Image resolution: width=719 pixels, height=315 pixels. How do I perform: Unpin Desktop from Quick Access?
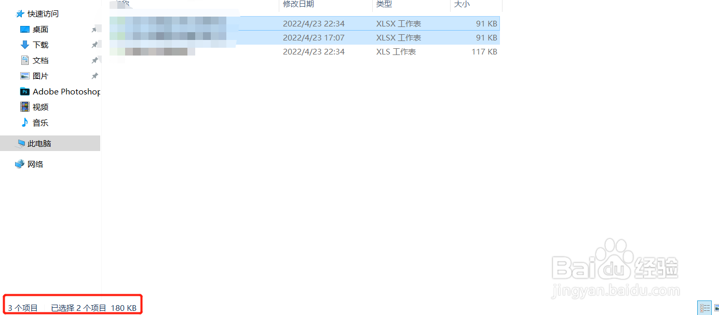click(x=94, y=30)
